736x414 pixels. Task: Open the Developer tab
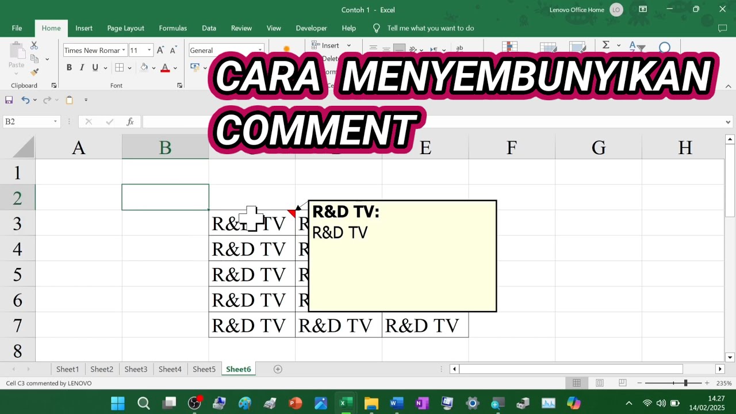click(x=311, y=28)
